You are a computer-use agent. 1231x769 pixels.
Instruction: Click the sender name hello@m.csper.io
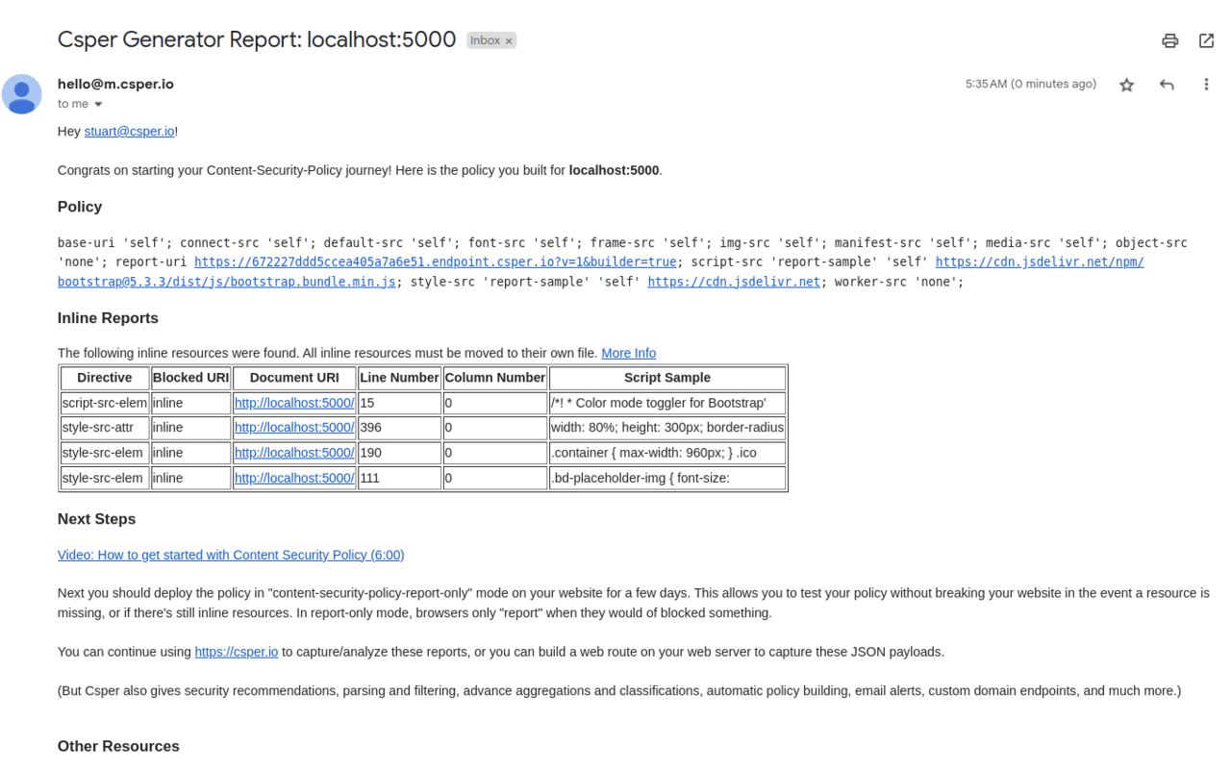(x=115, y=84)
